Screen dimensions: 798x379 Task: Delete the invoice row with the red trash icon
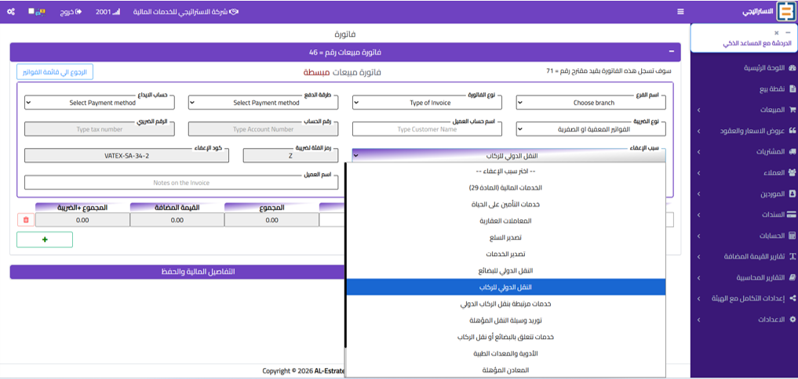25,219
